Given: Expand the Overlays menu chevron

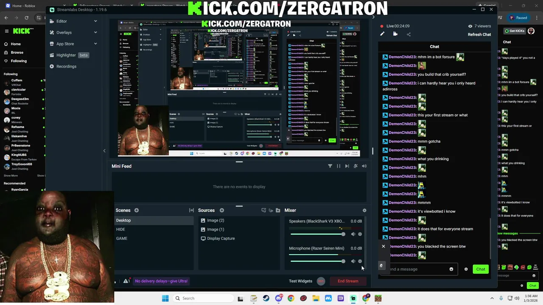Looking at the screenshot, I should [95, 33].
